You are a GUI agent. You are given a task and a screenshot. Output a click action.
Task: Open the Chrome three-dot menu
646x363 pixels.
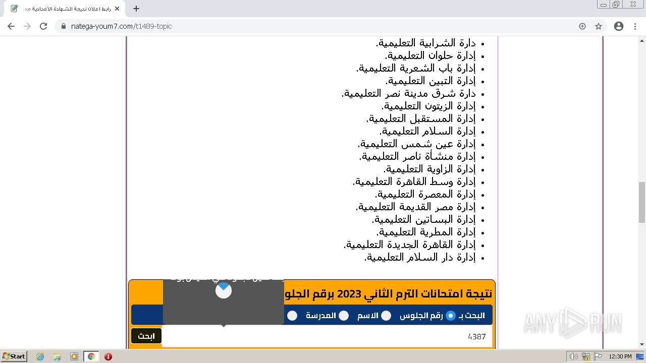[635, 26]
